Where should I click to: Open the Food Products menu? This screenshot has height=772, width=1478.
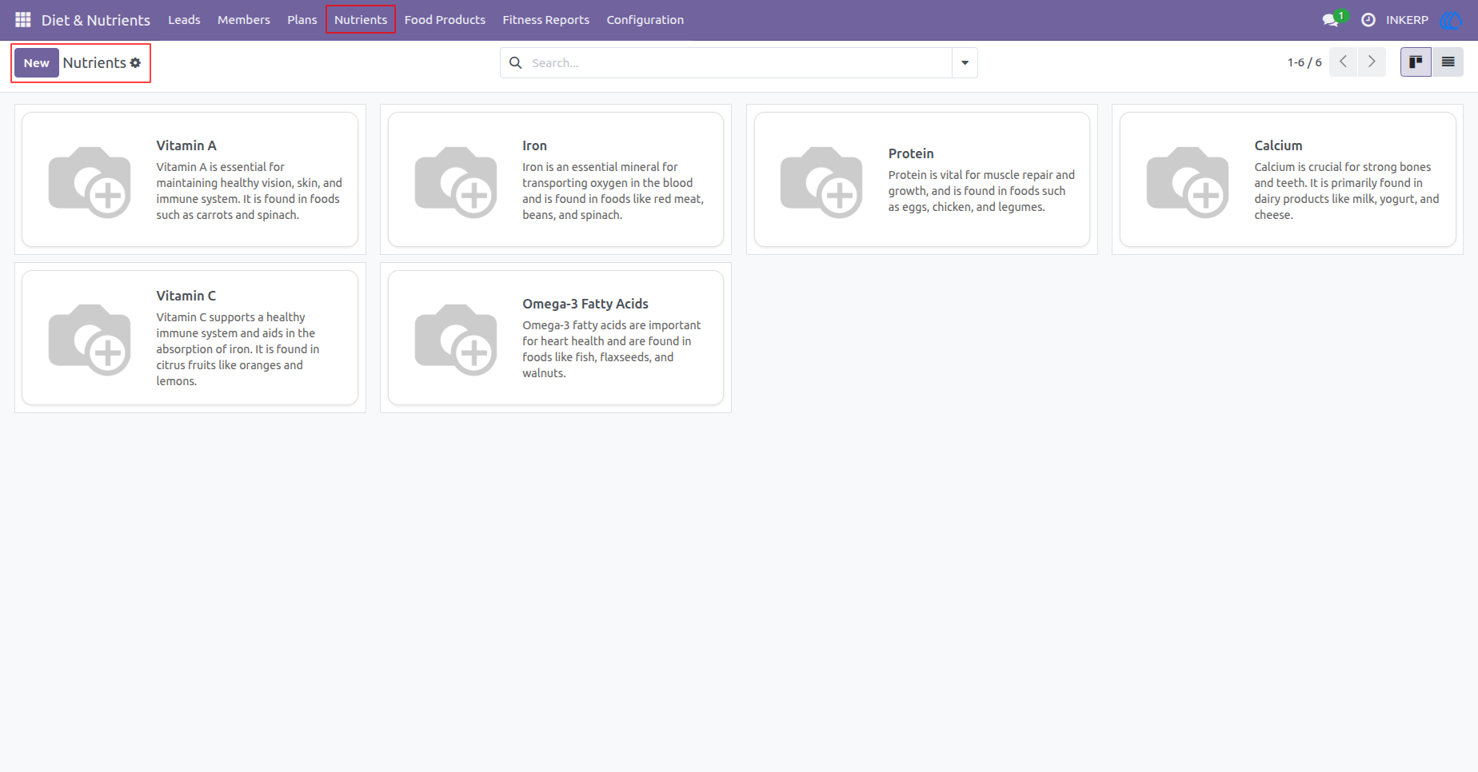(x=445, y=20)
